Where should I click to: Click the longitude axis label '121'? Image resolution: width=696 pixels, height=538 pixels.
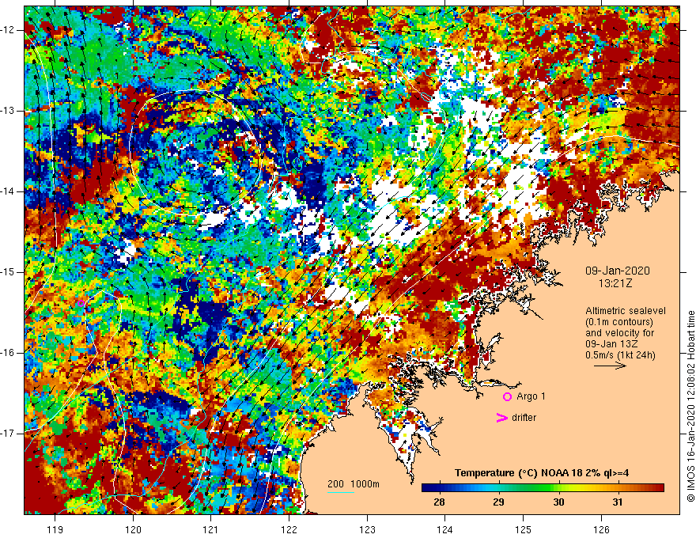tap(211, 529)
